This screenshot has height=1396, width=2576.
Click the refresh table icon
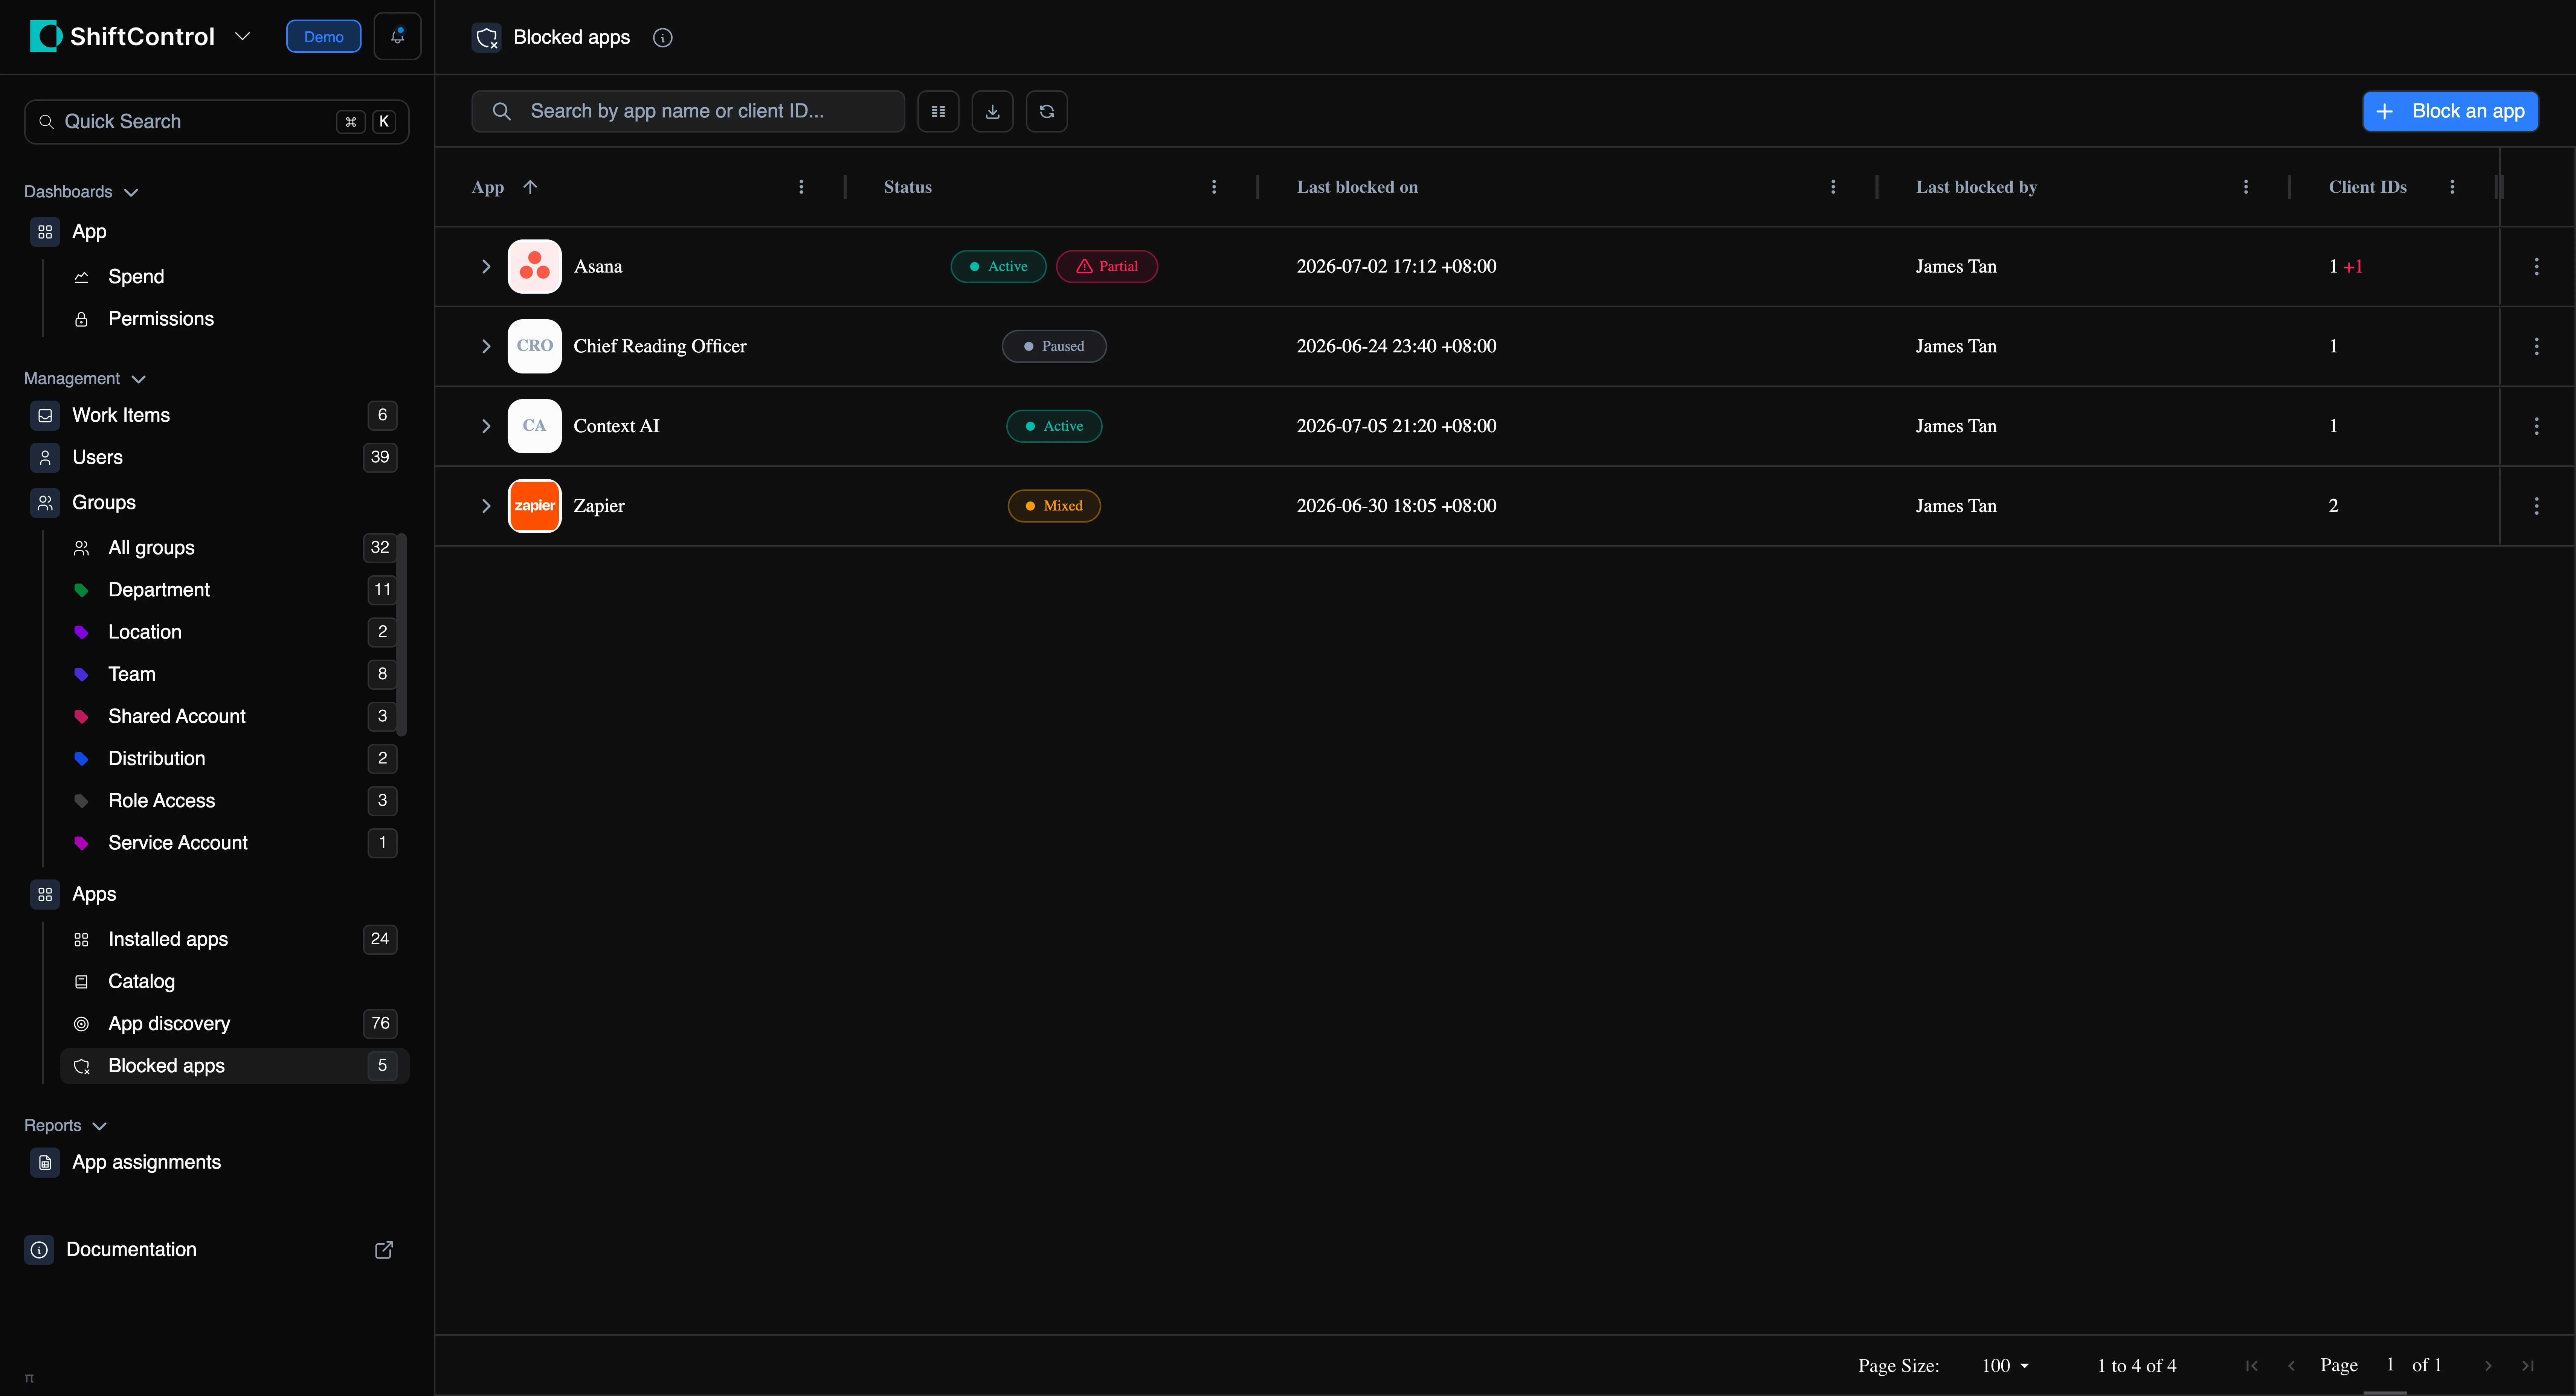click(1046, 111)
